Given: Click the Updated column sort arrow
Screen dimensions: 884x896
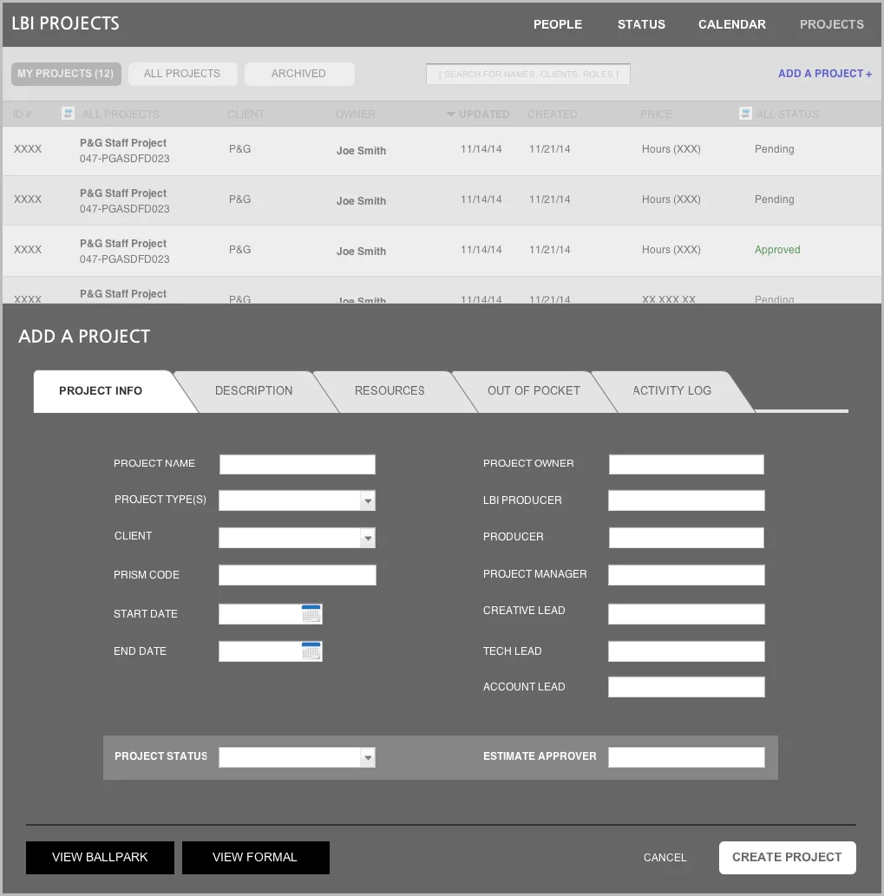Looking at the screenshot, I should click(451, 114).
